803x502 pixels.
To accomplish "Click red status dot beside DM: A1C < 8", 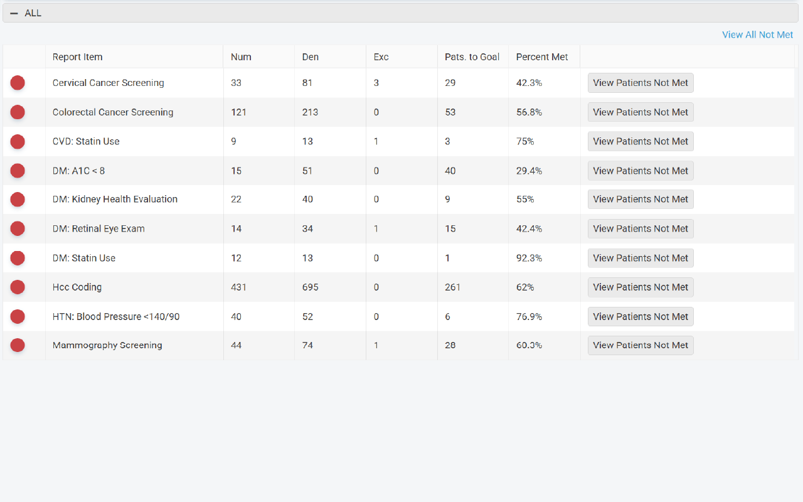I will 18,171.
